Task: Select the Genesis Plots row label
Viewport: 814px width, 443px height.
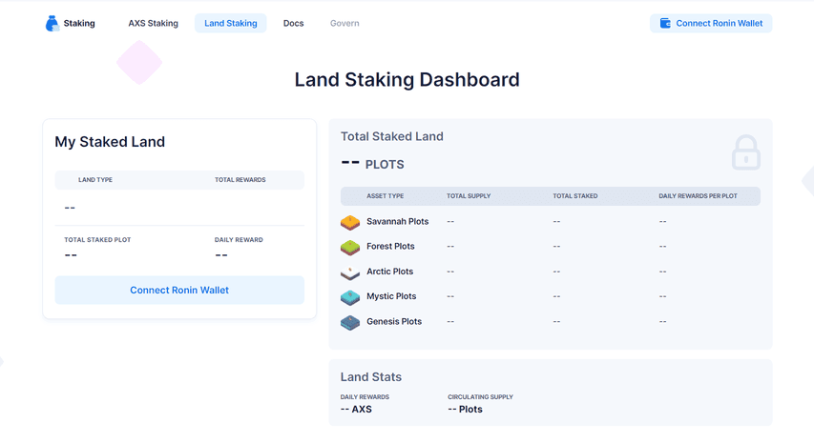Action: click(x=394, y=321)
